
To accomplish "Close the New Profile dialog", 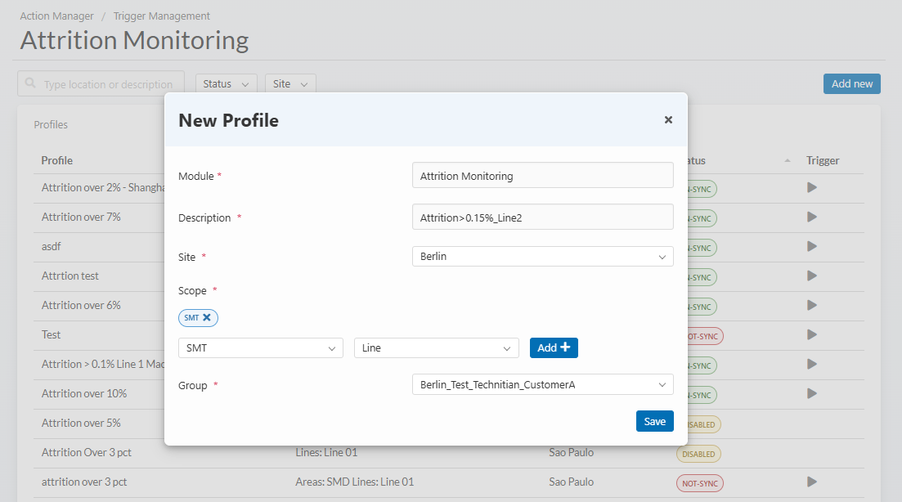I will [668, 120].
